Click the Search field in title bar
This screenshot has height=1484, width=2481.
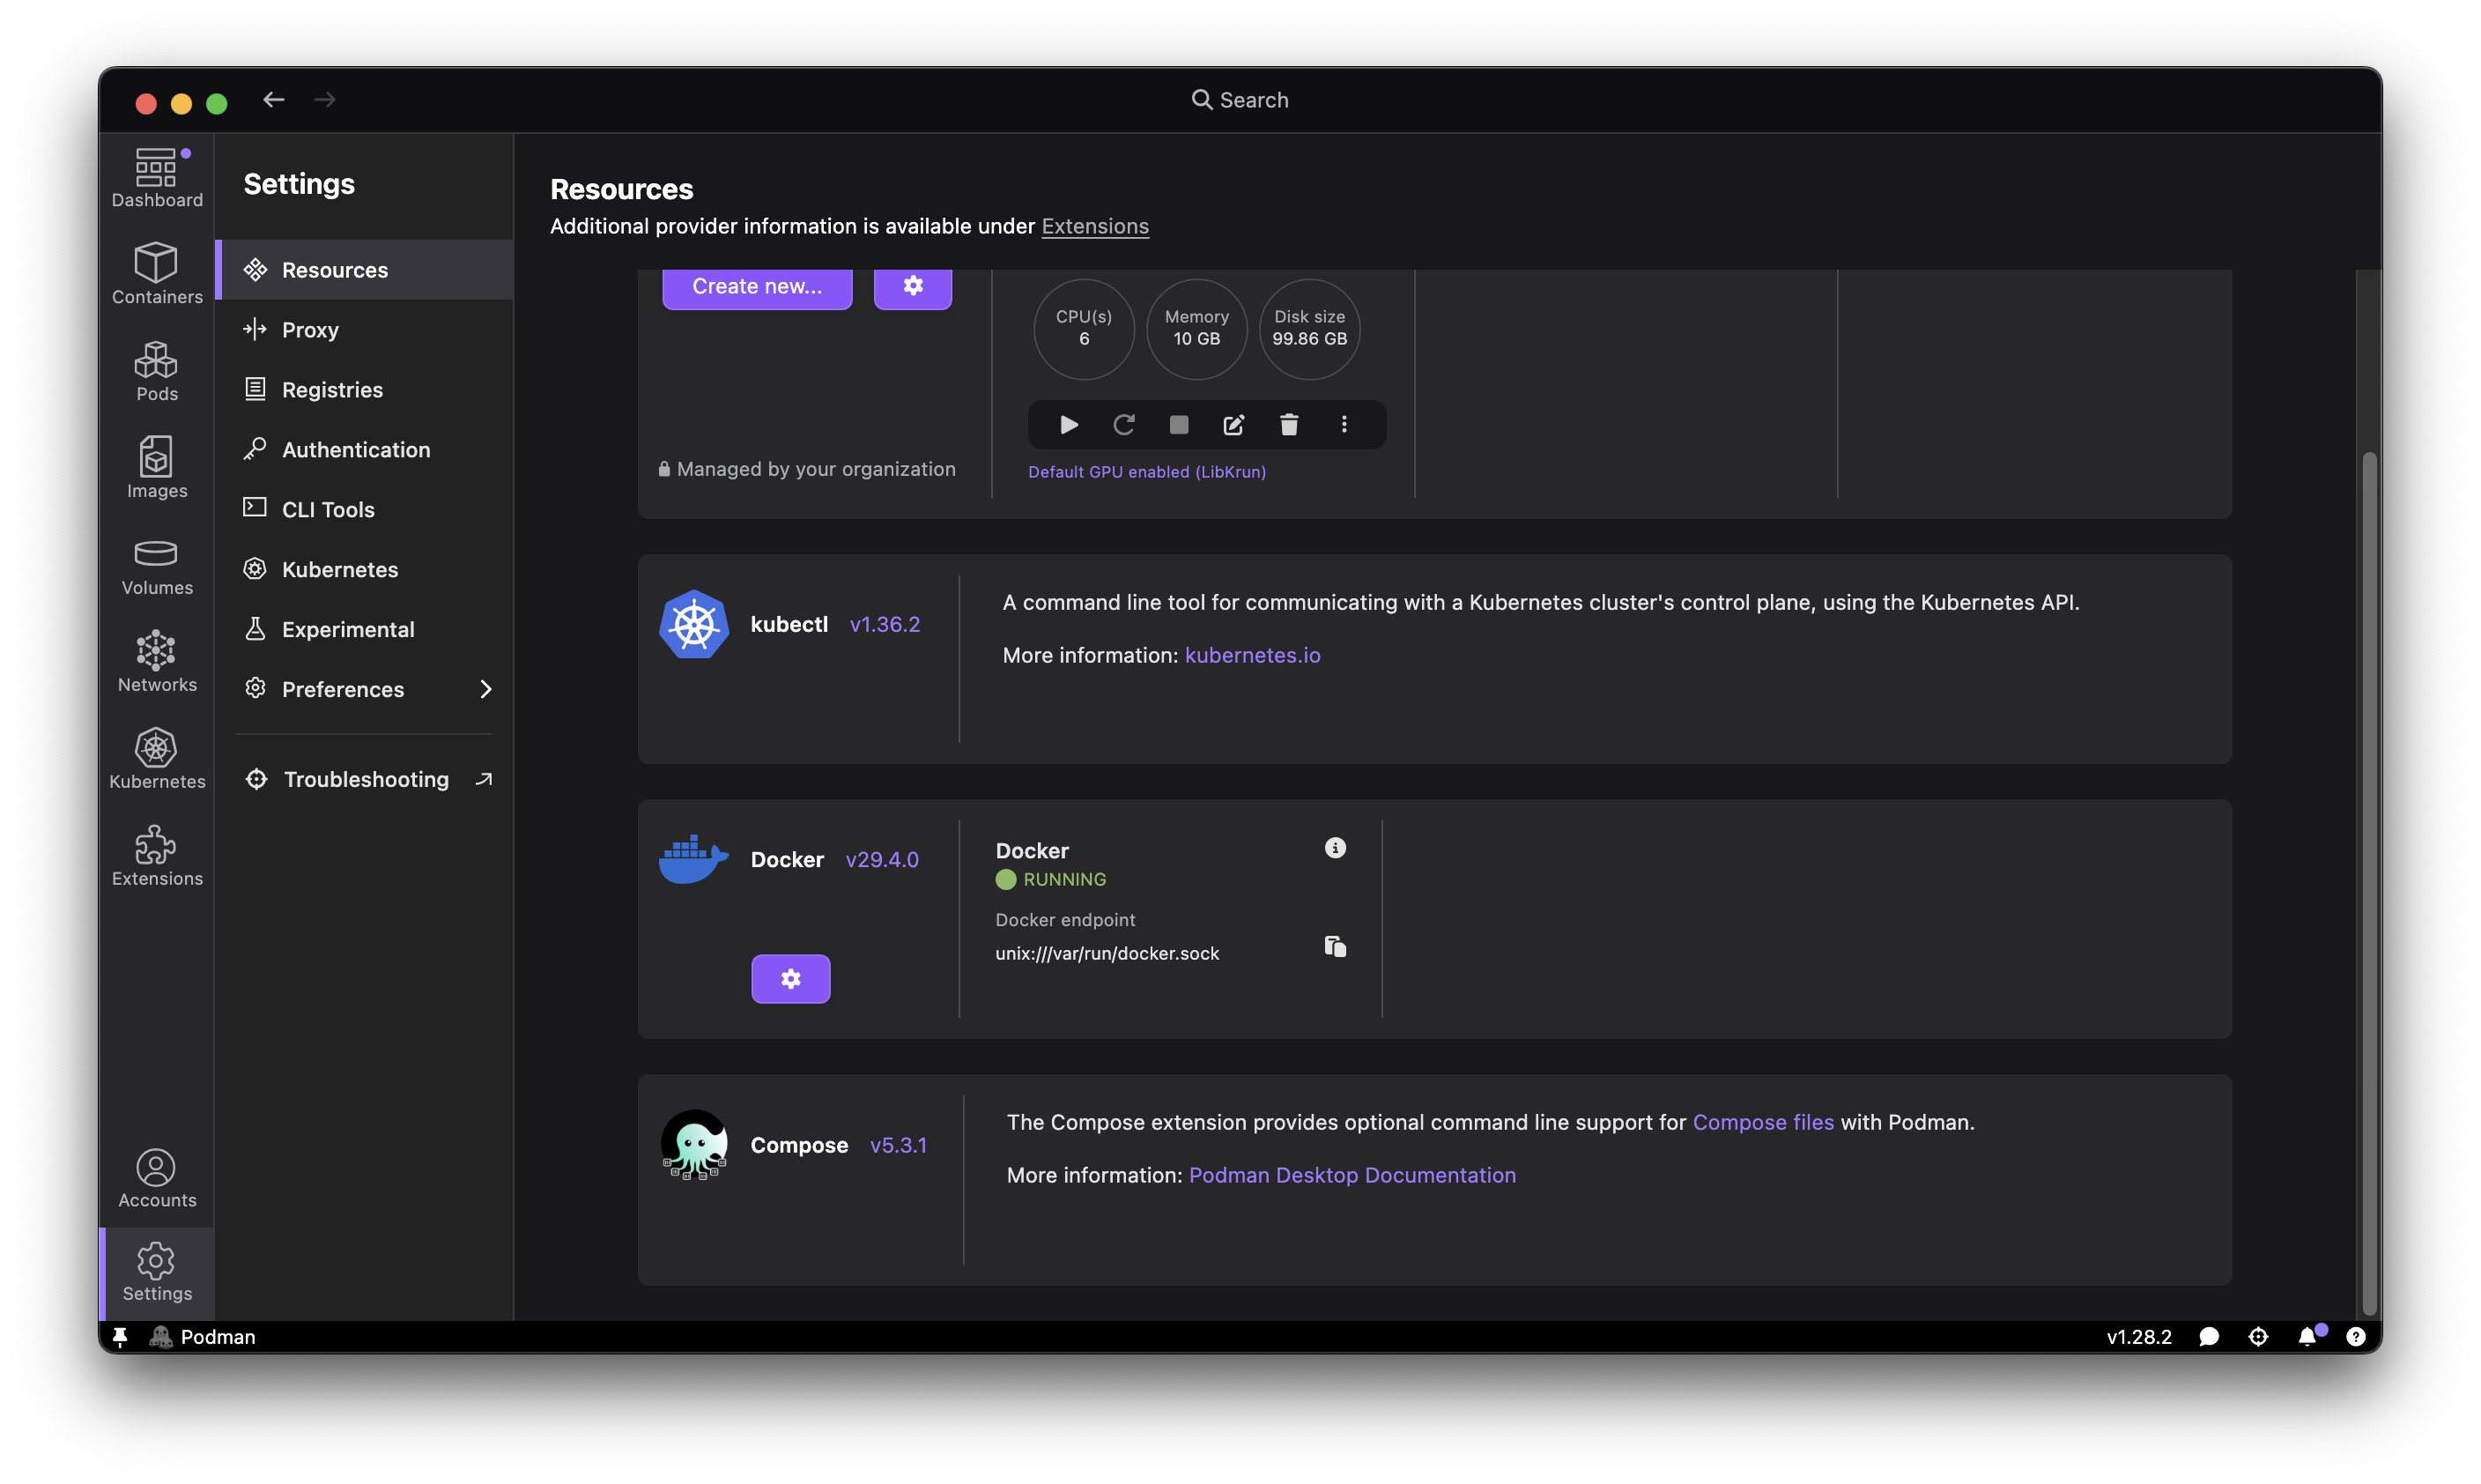1240,100
